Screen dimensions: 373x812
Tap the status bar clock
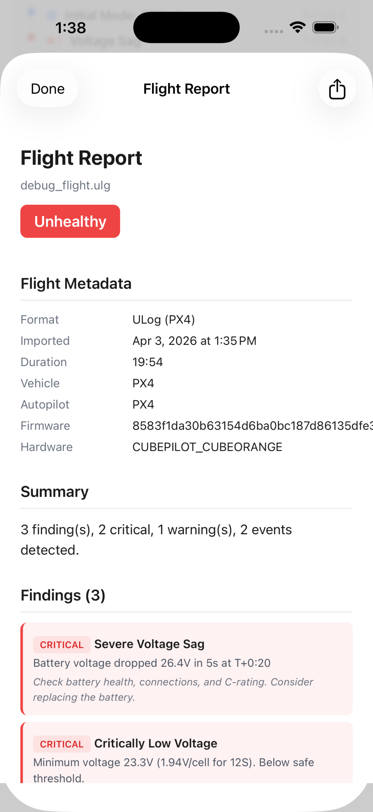pyautogui.click(x=71, y=28)
